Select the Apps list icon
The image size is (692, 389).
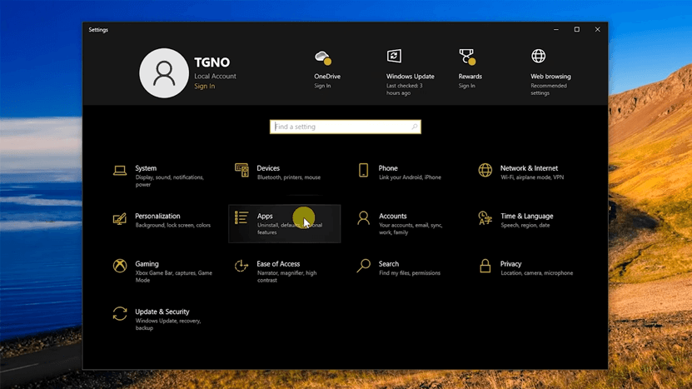click(x=241, y=217)
